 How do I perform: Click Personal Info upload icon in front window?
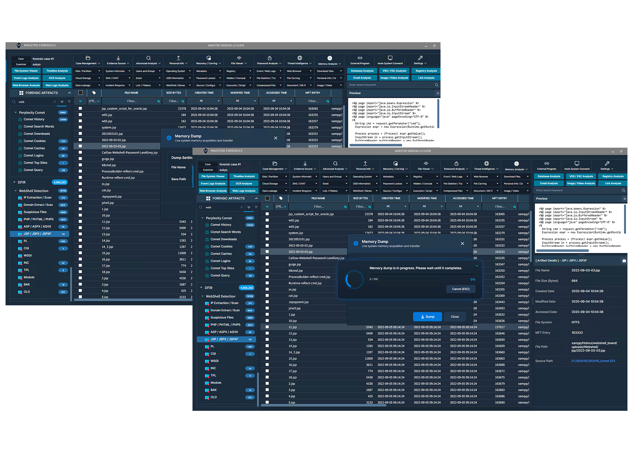(x=365, y=164)
